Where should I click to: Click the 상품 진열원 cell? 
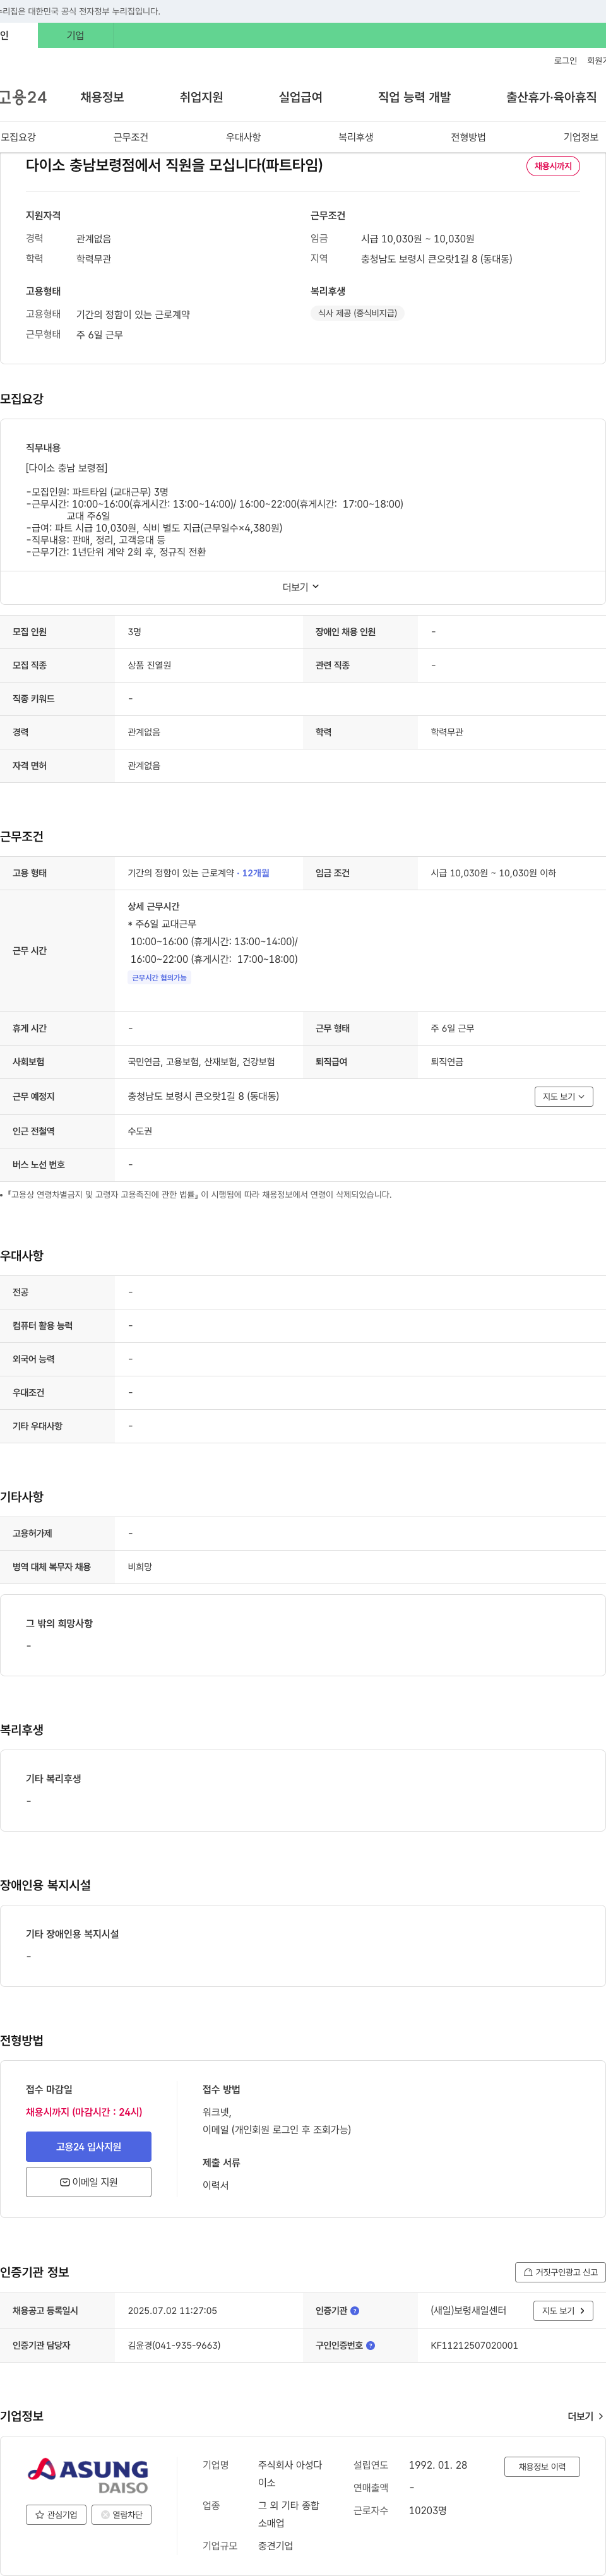149,665
